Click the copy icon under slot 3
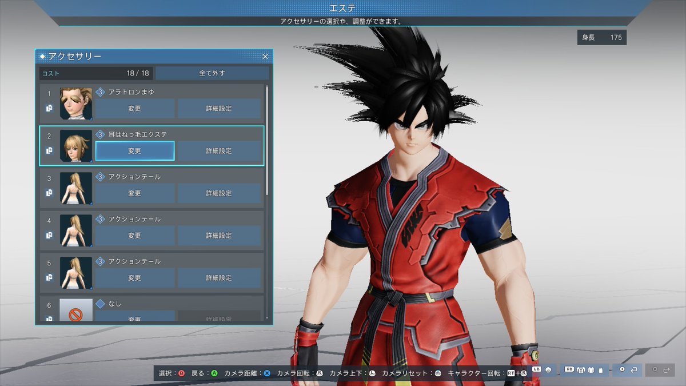Image resolution: width=686 pixels, height=386 pixels. (x=49, y=193)
